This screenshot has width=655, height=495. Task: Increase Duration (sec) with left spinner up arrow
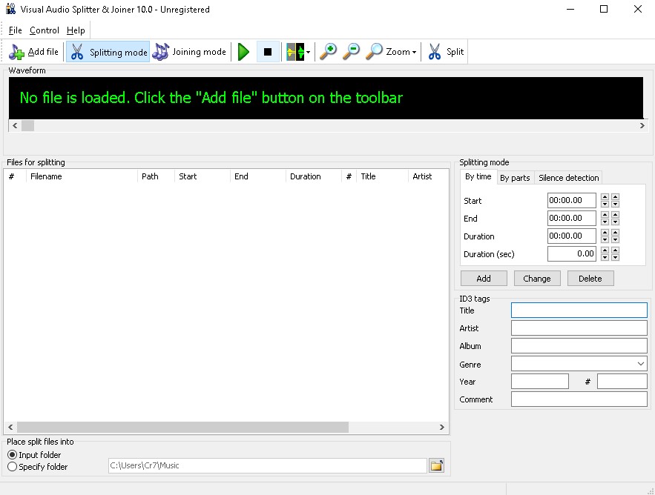(605, 250)
